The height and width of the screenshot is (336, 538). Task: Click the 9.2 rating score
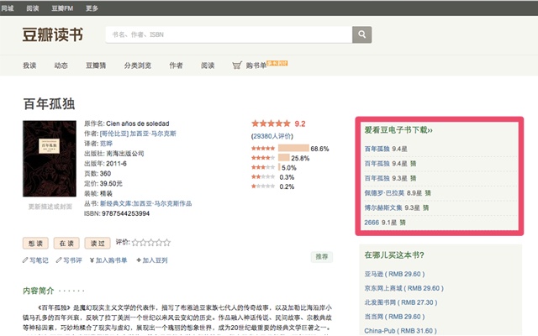[x=300, y=123]
